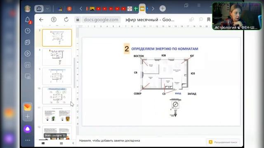Open the Расширенный поиск button
The width and height of the screenshot is (264, 148).
point(223,142)
